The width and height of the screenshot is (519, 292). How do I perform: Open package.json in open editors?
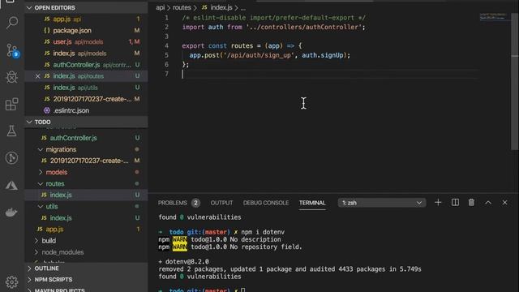point(86,31)
